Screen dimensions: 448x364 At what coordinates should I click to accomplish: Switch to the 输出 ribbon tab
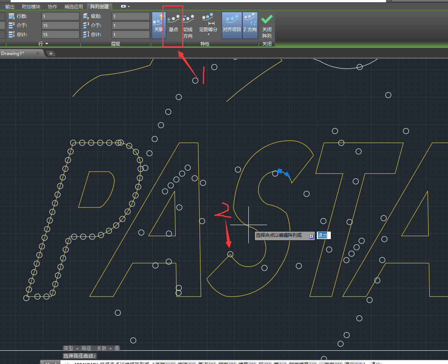coord(10,6)
